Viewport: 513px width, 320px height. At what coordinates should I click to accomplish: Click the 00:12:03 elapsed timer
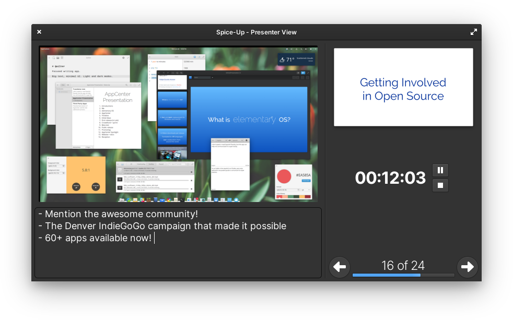pos(390,178)
